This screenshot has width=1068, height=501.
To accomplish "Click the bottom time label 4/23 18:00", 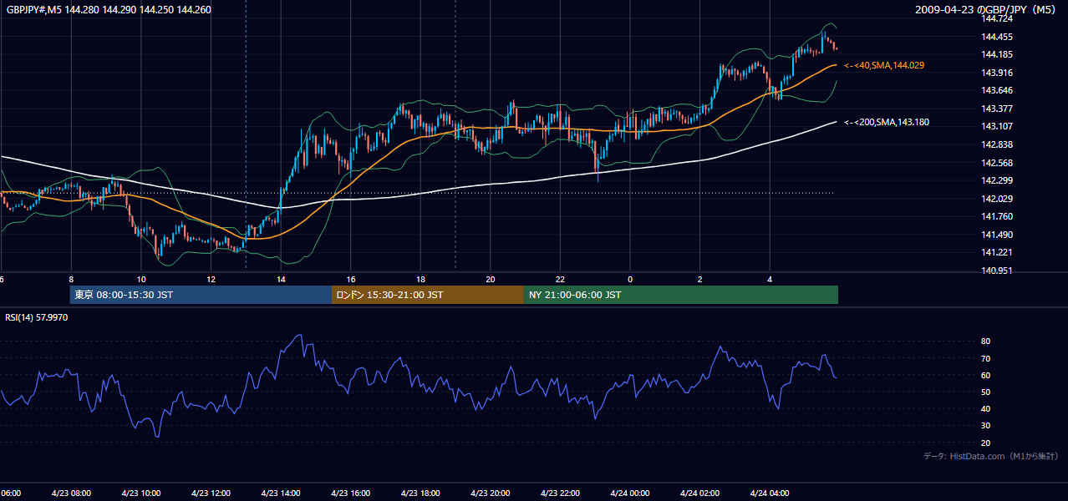I will click(420, 493).
